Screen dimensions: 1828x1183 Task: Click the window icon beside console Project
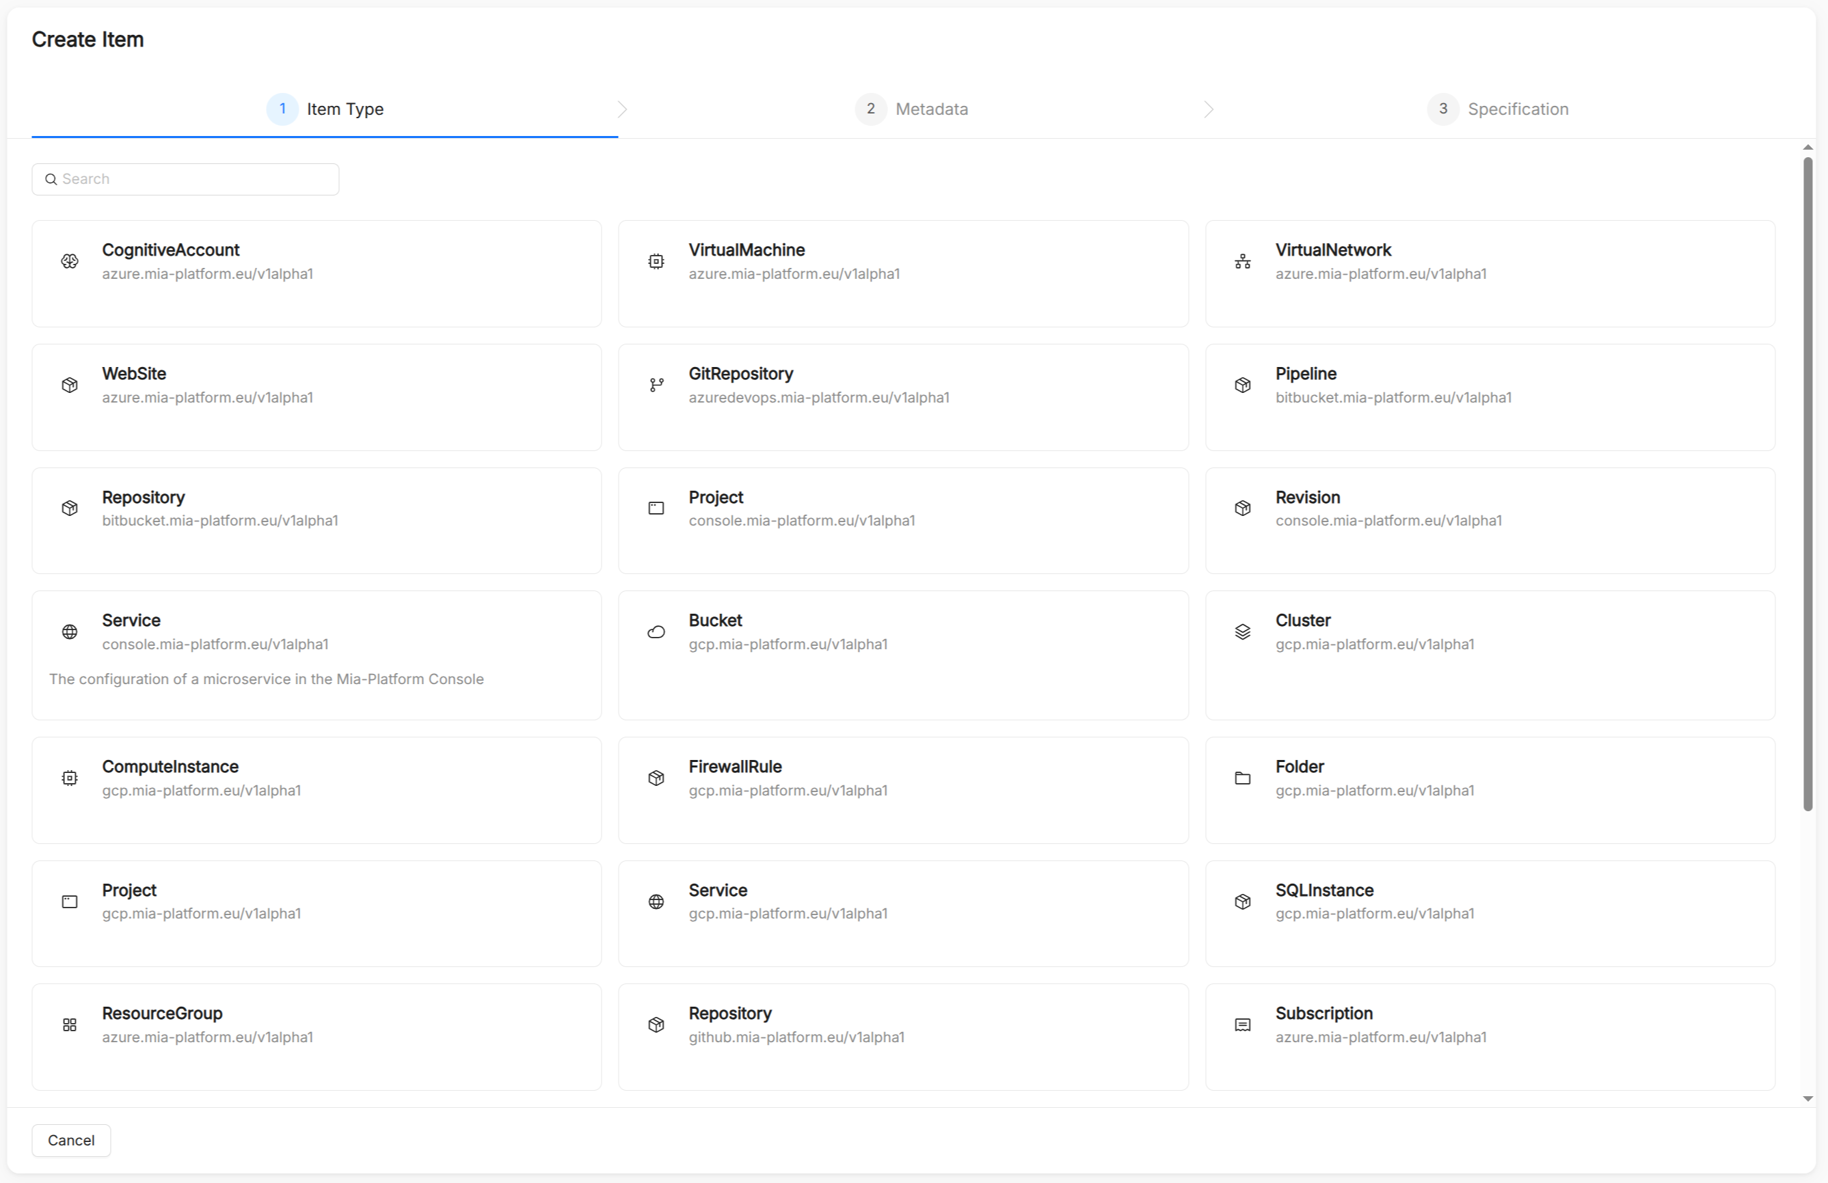pyautogui.click(x=656, y=508)
